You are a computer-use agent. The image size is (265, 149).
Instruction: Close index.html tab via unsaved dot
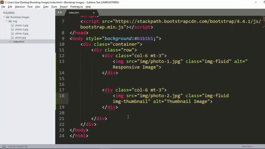(94, 13)
